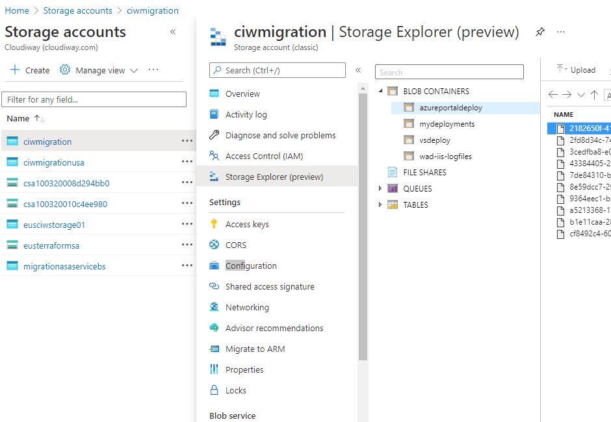
Task: Open more options ellipsis beside pin icon
Action: 561,32
